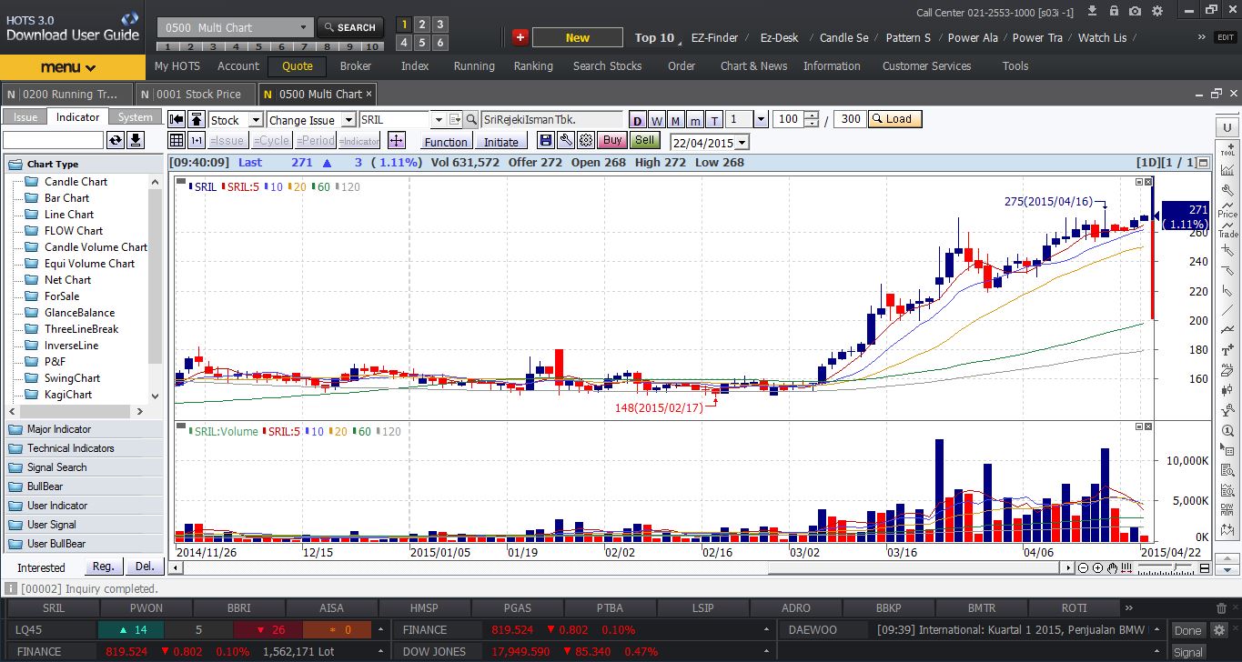The image size is (1242, 662).
Task: Select the W weekly period toggle
Action: point(656,120)
